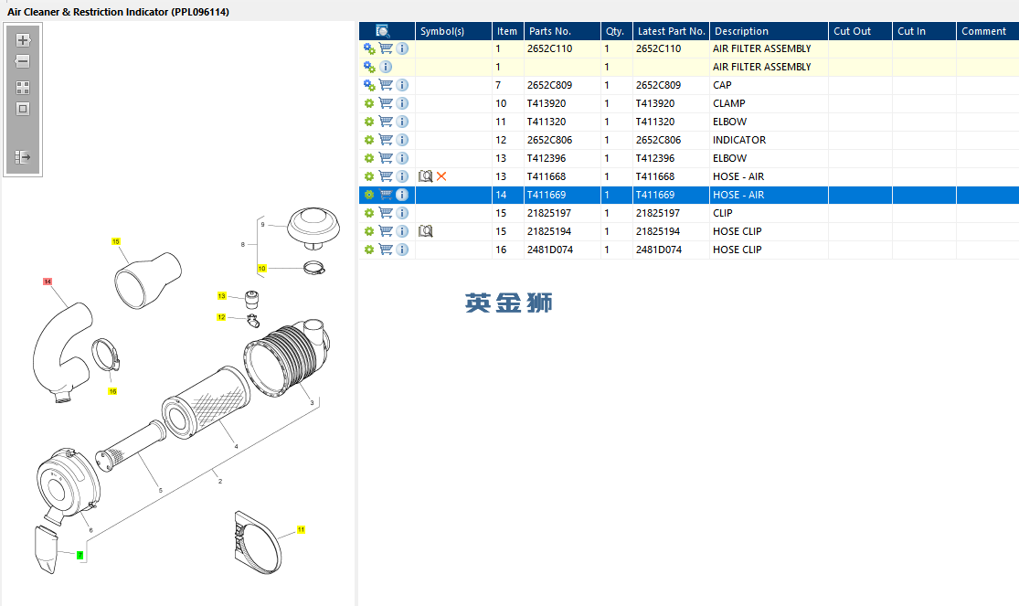Sort by the Parts No. column header

tap(562, 30)
